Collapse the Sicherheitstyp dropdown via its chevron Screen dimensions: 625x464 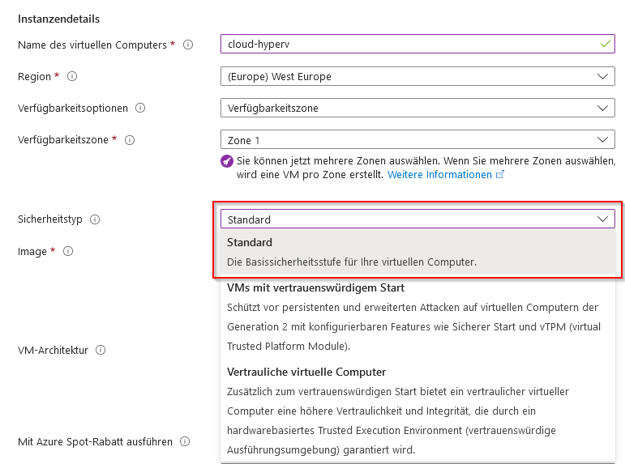pos(602,219)
